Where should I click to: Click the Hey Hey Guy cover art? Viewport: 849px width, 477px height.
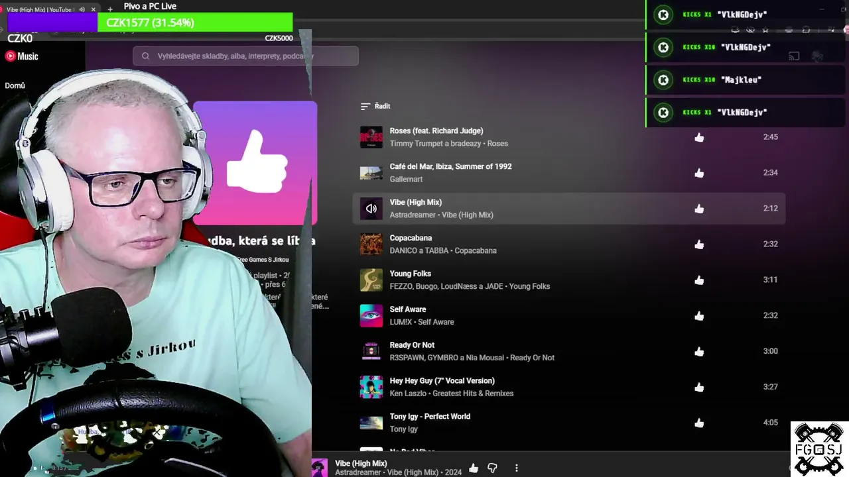pyautogui.click(x=371, y=388)
